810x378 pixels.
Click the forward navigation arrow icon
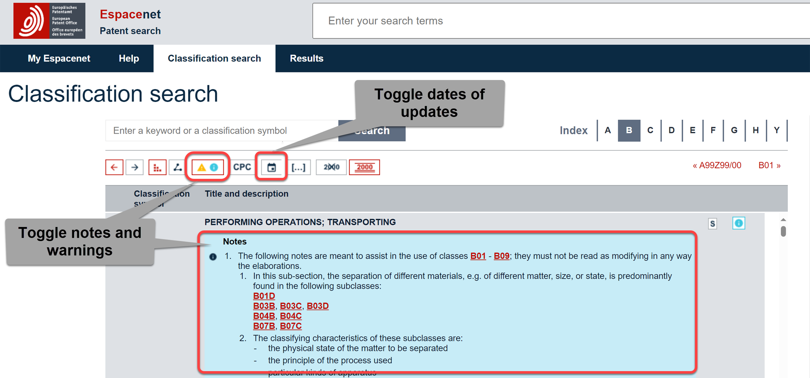coord(134,167)
